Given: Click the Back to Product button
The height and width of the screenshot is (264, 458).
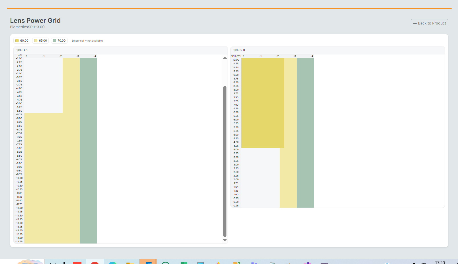Looking at the screenshot, I should [429, 23].
